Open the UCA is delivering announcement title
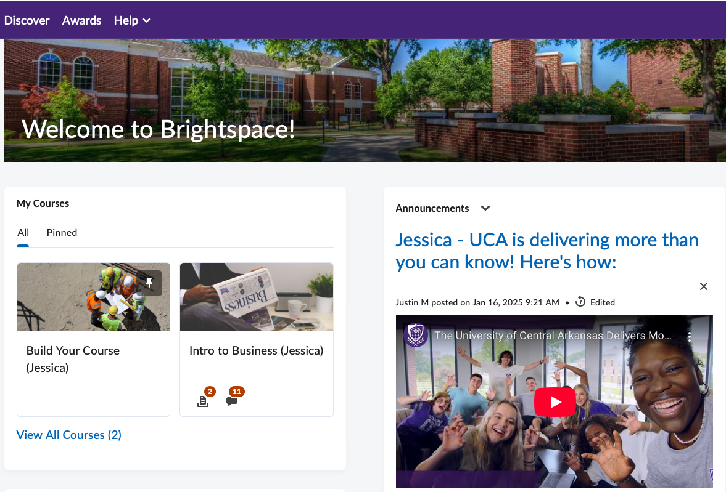The width and height of the screenshot is (726, 492). [x=547, y=251]
